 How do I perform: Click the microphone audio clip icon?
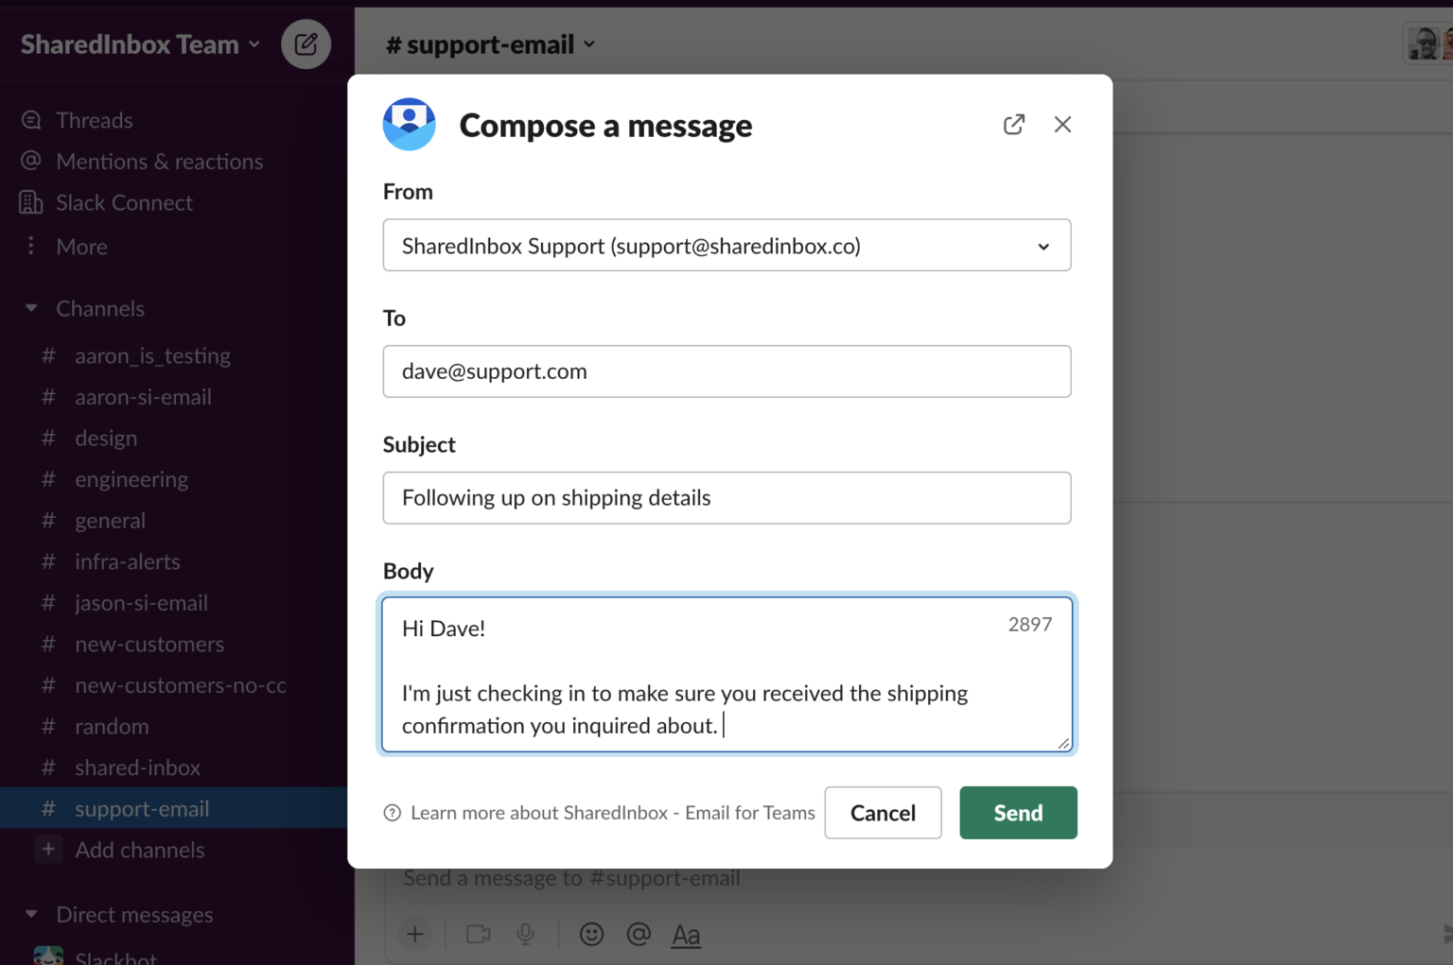point(525,935)
